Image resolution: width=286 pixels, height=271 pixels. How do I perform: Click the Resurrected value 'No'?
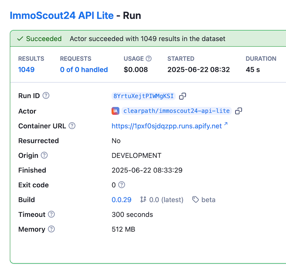pos(116,141)
